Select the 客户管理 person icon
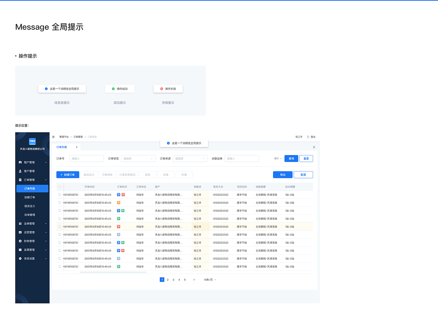The height and width of the screenshot is (330, 438). click(21, 171)
